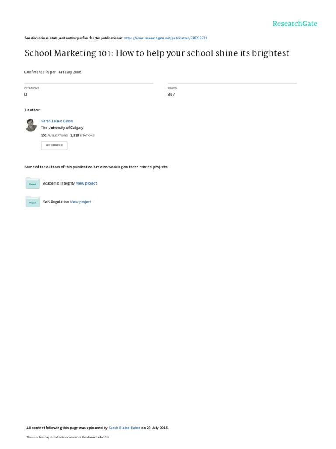Open the researchgate.net publication URL
The image size is (336, 449).
tap(165, 38)
